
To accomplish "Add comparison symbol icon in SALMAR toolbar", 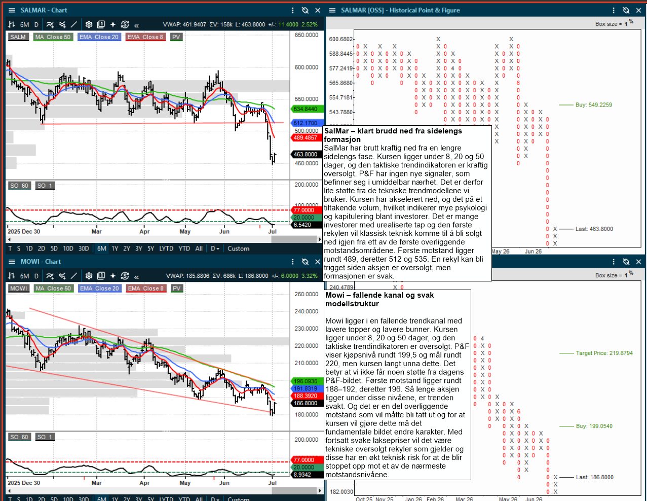I will pyautogui.click(x=62, y=24).
